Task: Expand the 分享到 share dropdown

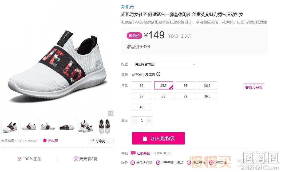Action: pyautogui.click(x=101, y=141)
